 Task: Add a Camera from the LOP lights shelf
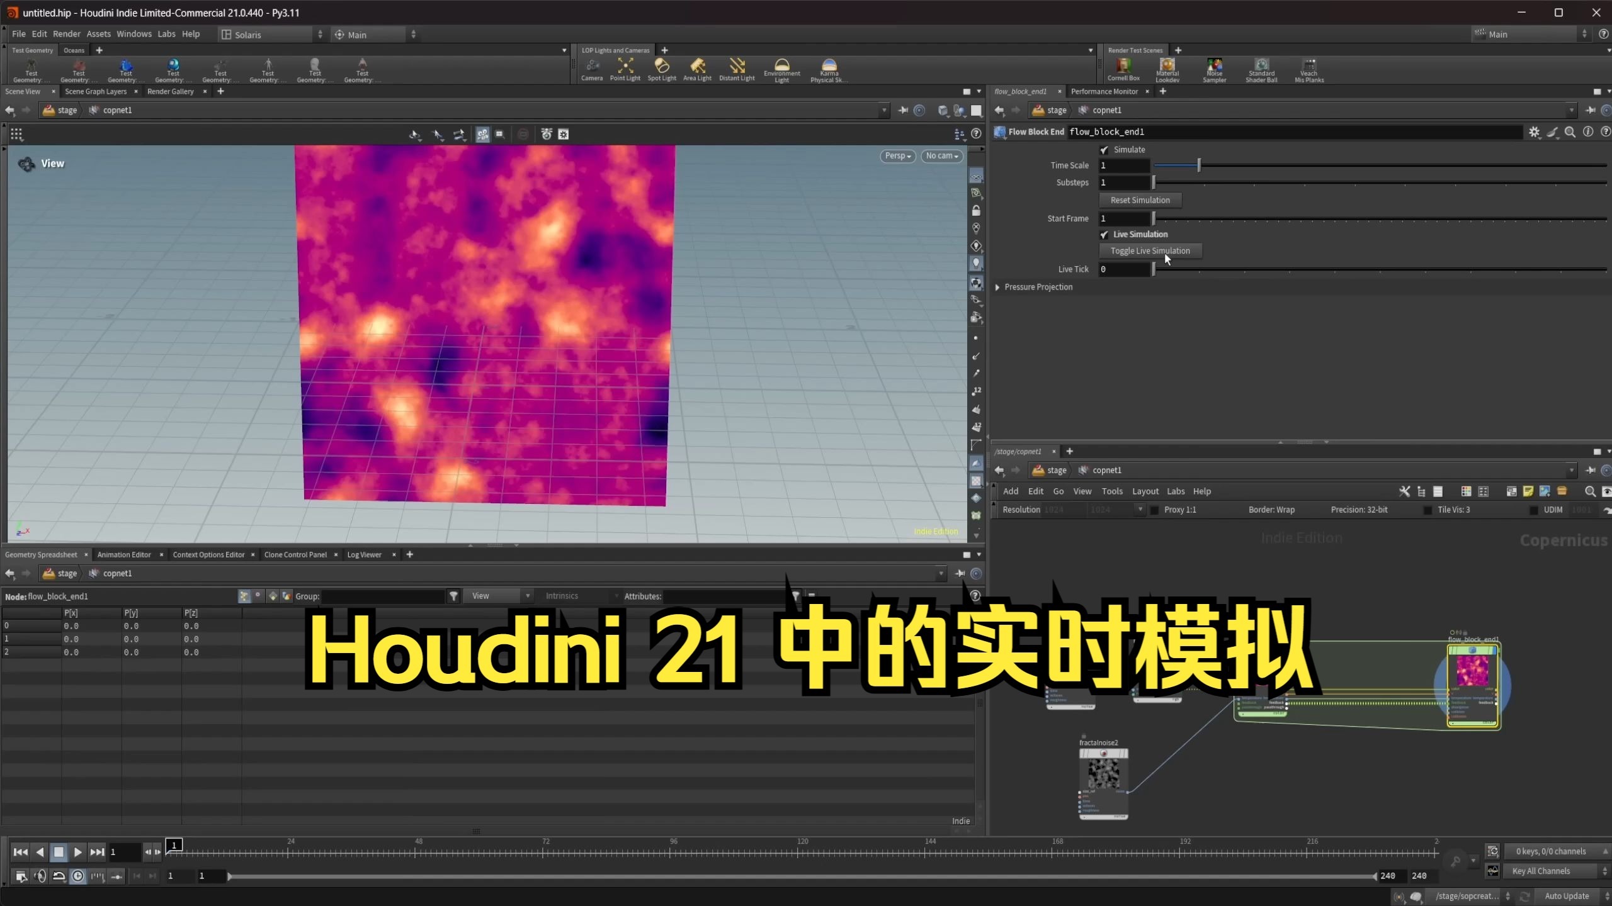[592, 69]
